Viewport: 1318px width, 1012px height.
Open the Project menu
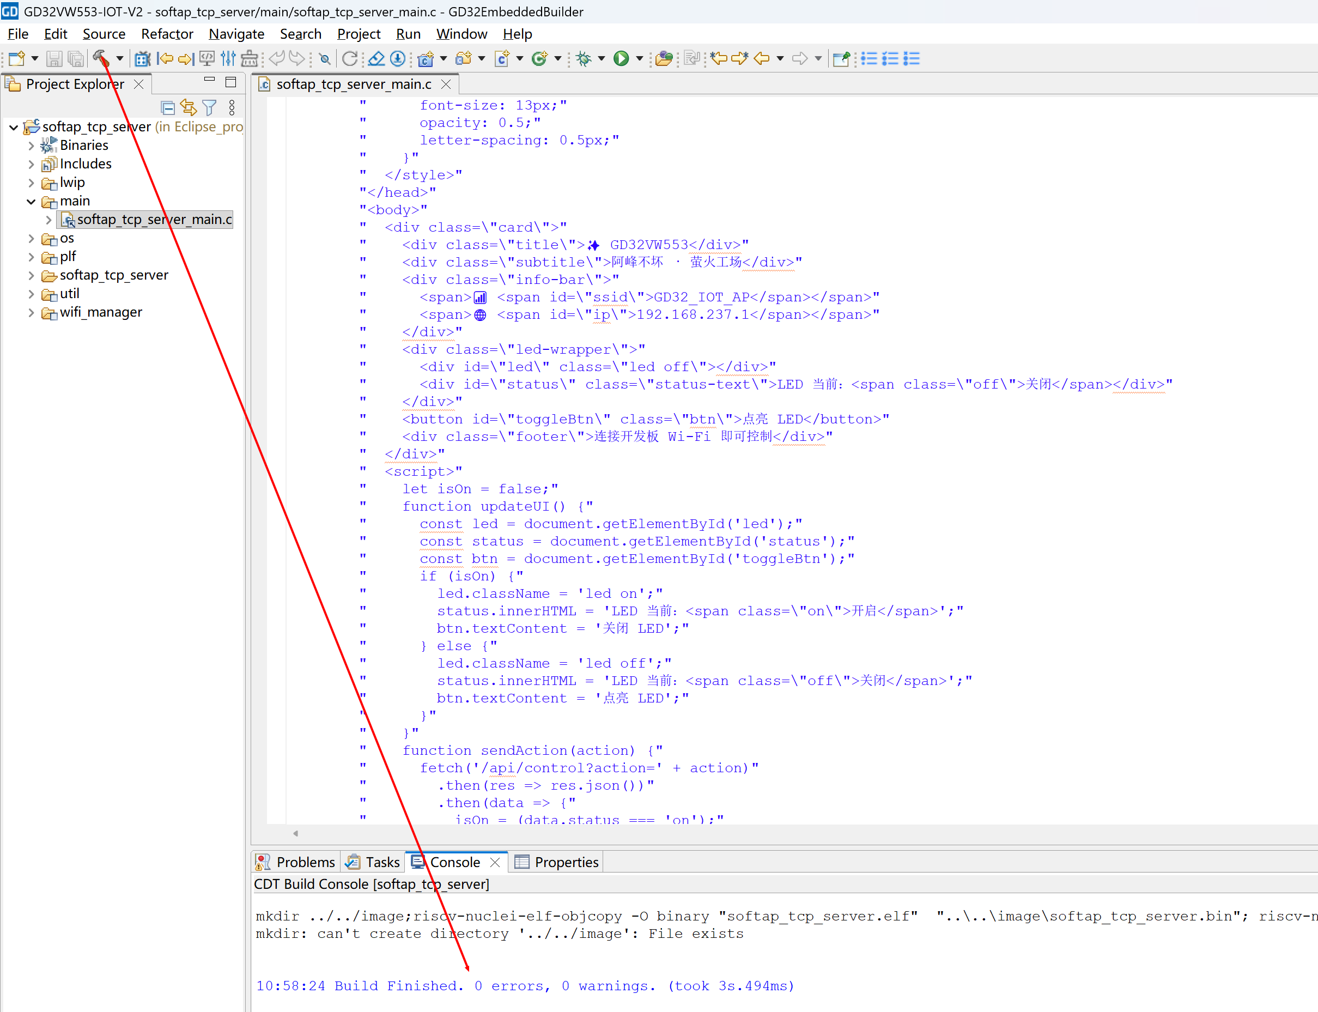click(359, 34)
